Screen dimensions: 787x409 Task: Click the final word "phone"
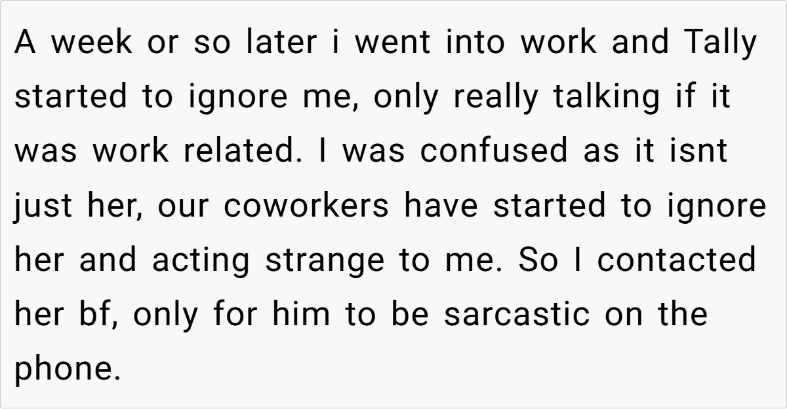pos(67,369)
